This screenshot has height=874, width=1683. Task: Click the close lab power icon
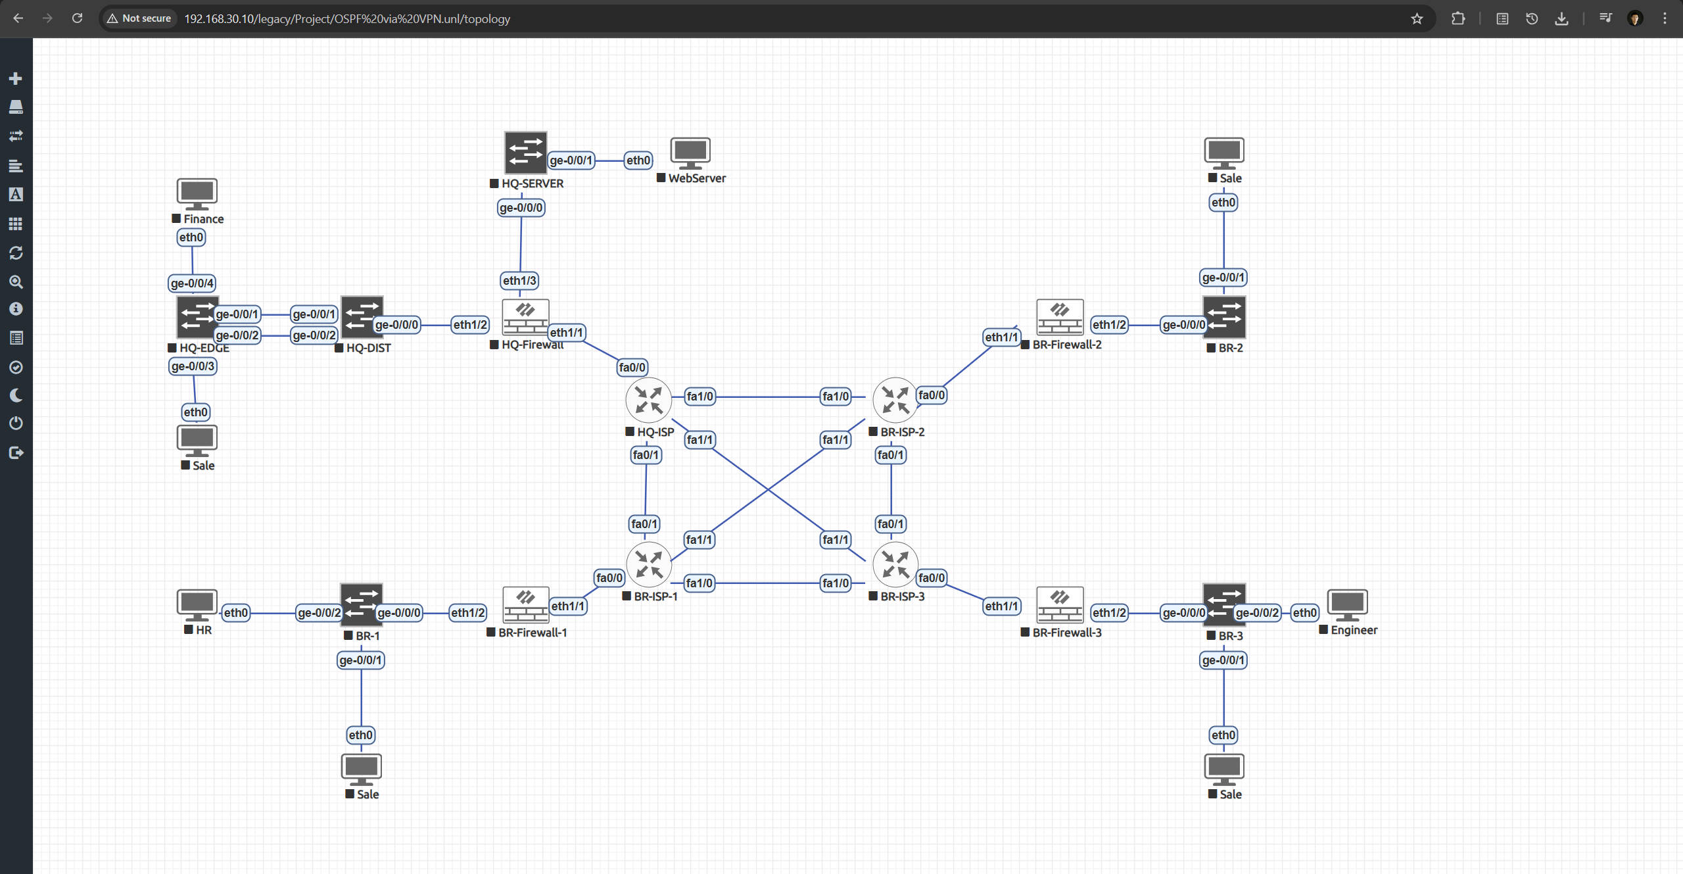[x=16, y=424]
